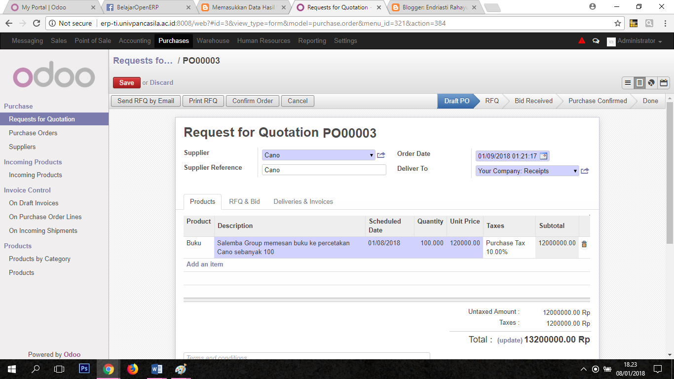Open Cano supplier record link icon
The width and height of the screenshot is (674, 379).
(x=381, y=155)
